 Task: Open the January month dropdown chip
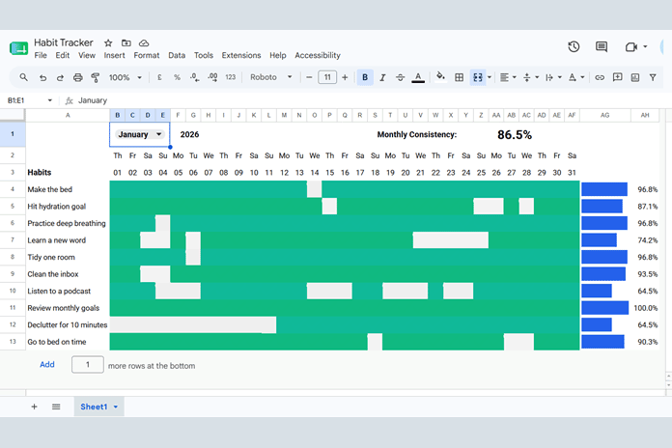tap(140, 134)
